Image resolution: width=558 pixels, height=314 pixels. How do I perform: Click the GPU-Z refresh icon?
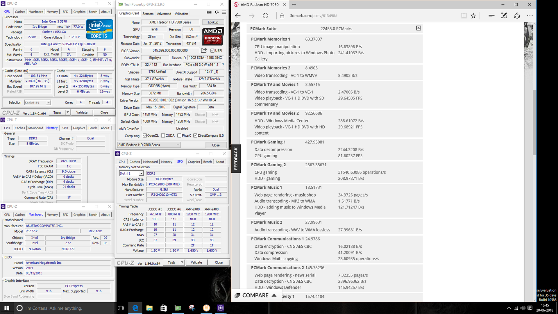click(217, 12)
